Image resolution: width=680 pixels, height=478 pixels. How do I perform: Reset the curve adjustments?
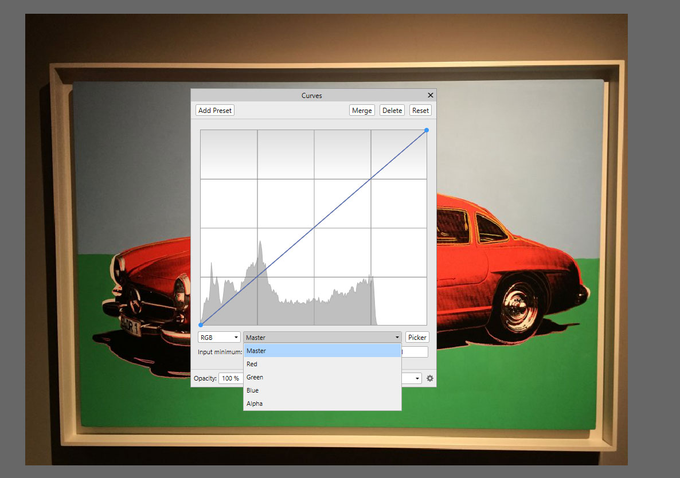[x=420, y=109]
